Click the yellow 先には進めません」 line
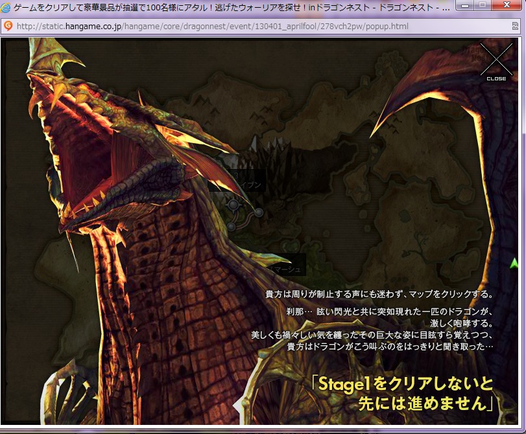Viewport: 526px width, 434px height. click(426, 404)
